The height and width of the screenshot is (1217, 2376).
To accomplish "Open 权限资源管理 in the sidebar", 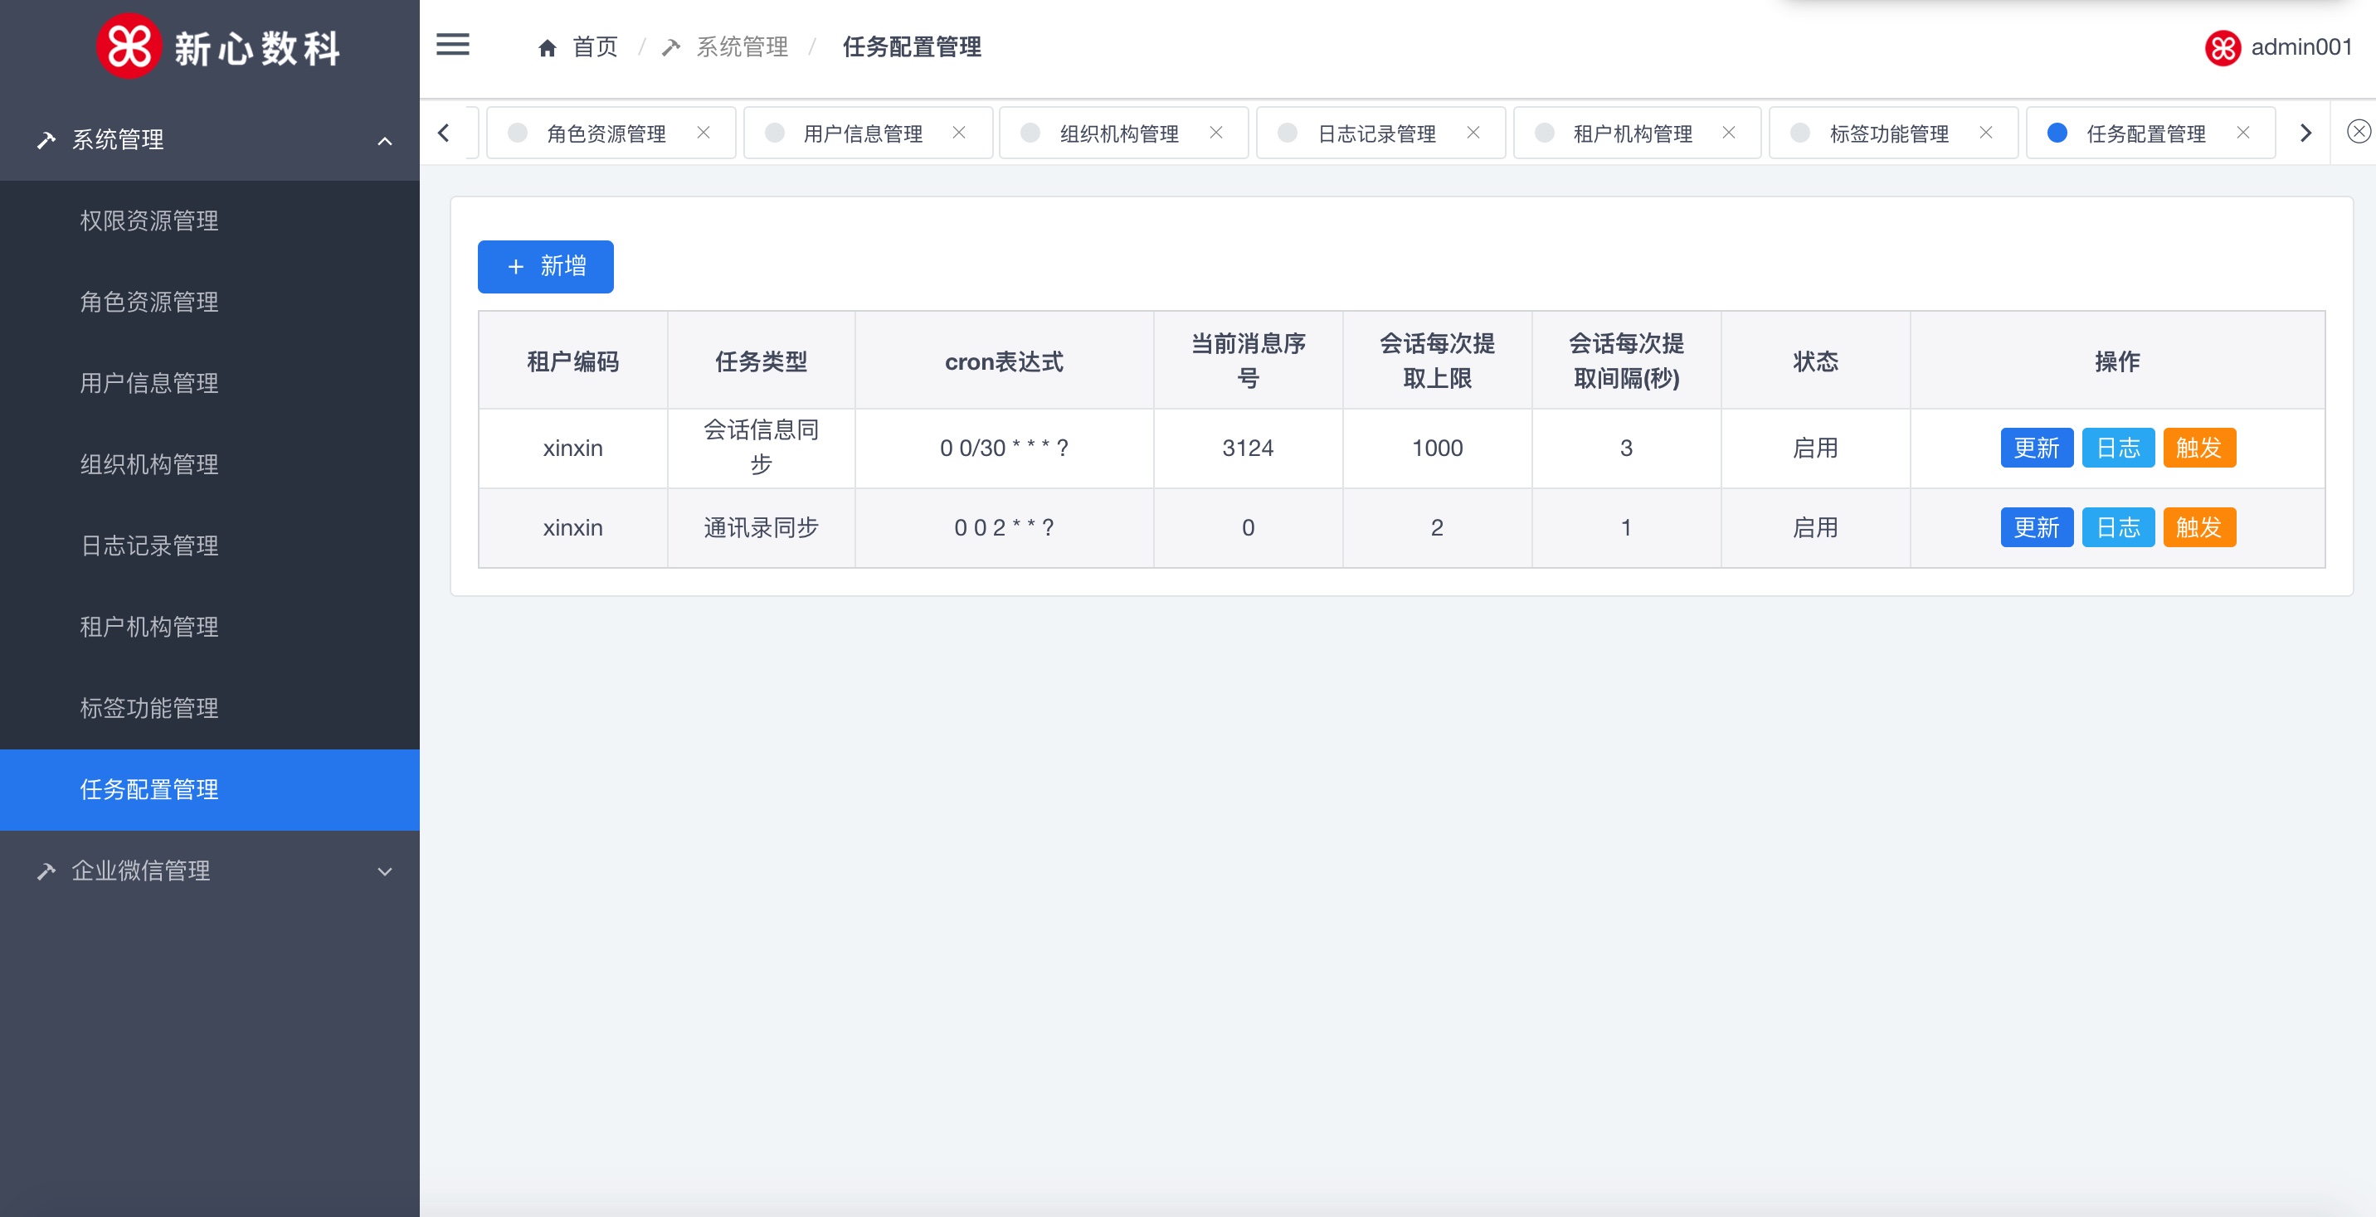I will (149, 221).
